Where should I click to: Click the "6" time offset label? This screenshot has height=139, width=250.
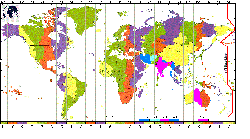pos(169,127)
